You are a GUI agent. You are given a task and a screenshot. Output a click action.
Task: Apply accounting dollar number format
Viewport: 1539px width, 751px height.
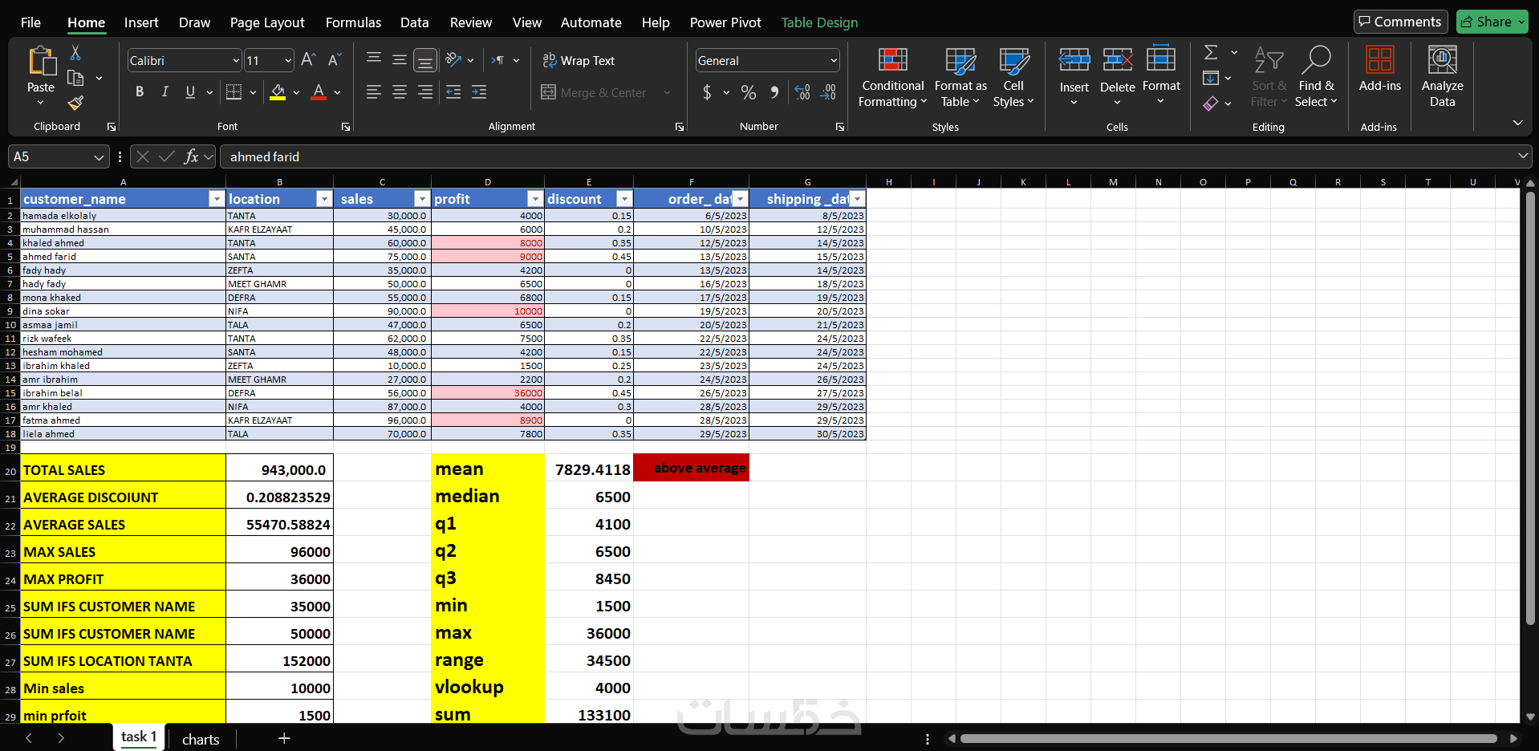click(707, 92)
